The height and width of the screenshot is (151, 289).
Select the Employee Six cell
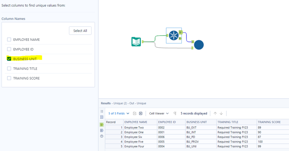point(140,137)
